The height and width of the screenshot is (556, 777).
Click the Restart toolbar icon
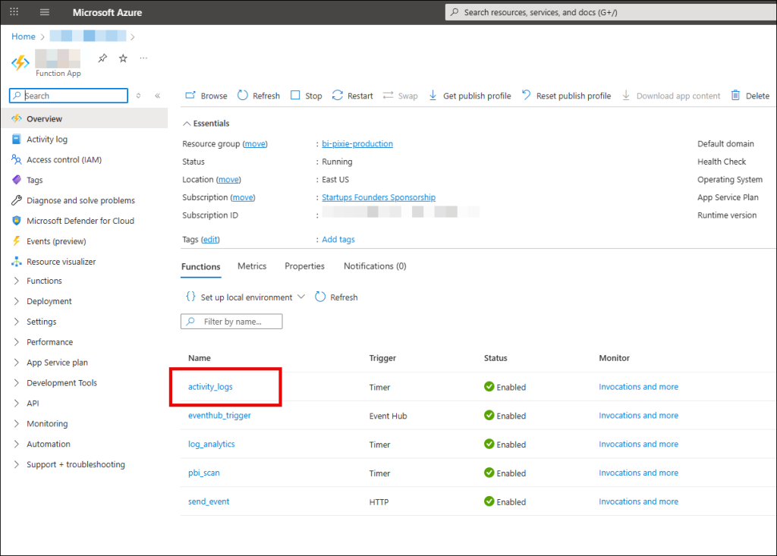click(x=338, y=96)
